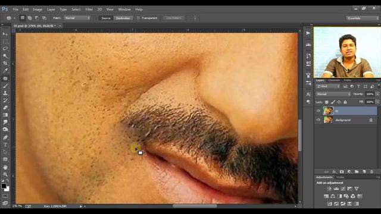Viewport: 381px width, 214px height.
Task: Select the Brush tool
Action: click(x=5, y=86)
